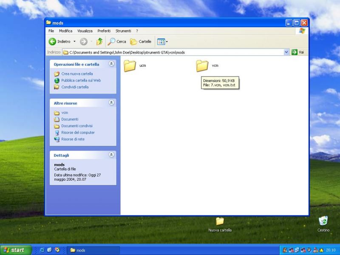Select the ucm folder
Viewport: 340px width, 255px height.
point(135,66)
